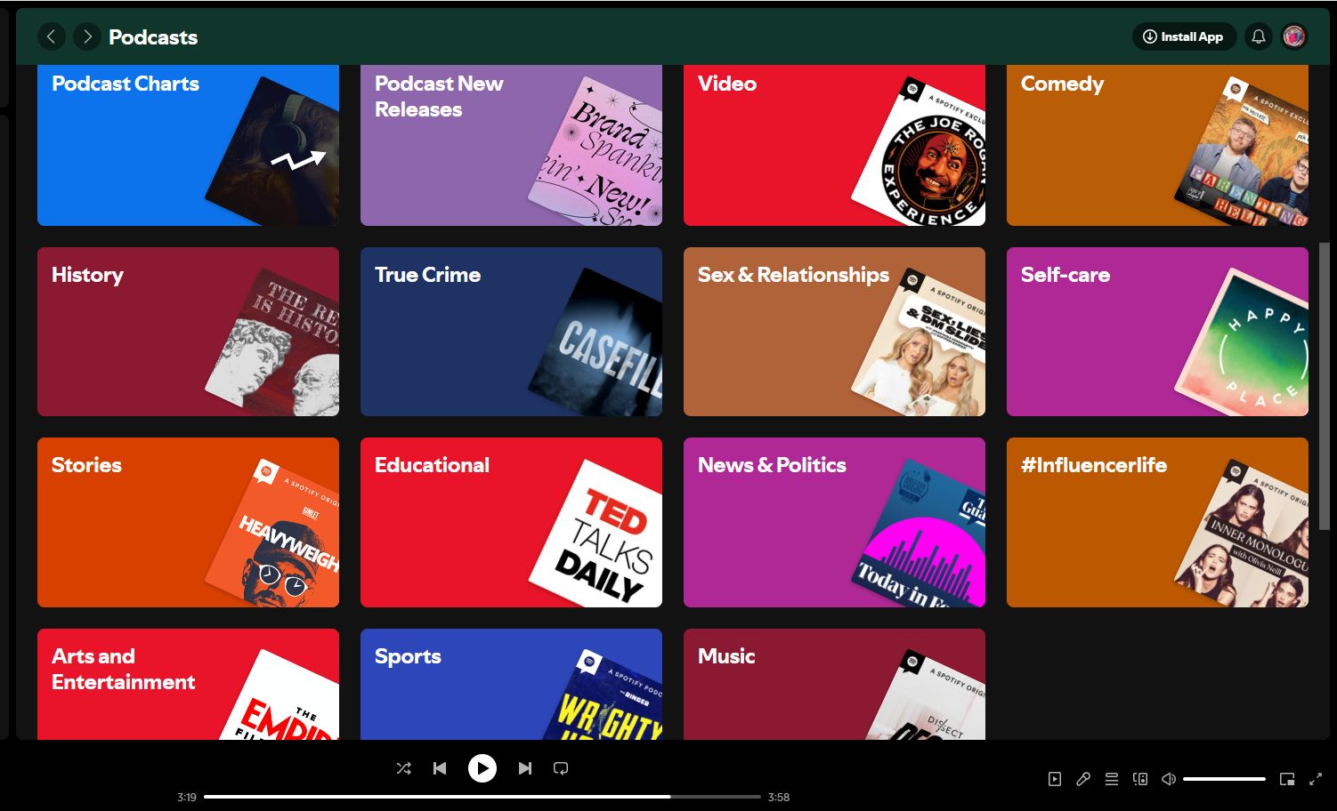Click the play button
The image size is (1337, 811).
click(x=482, y=768)
